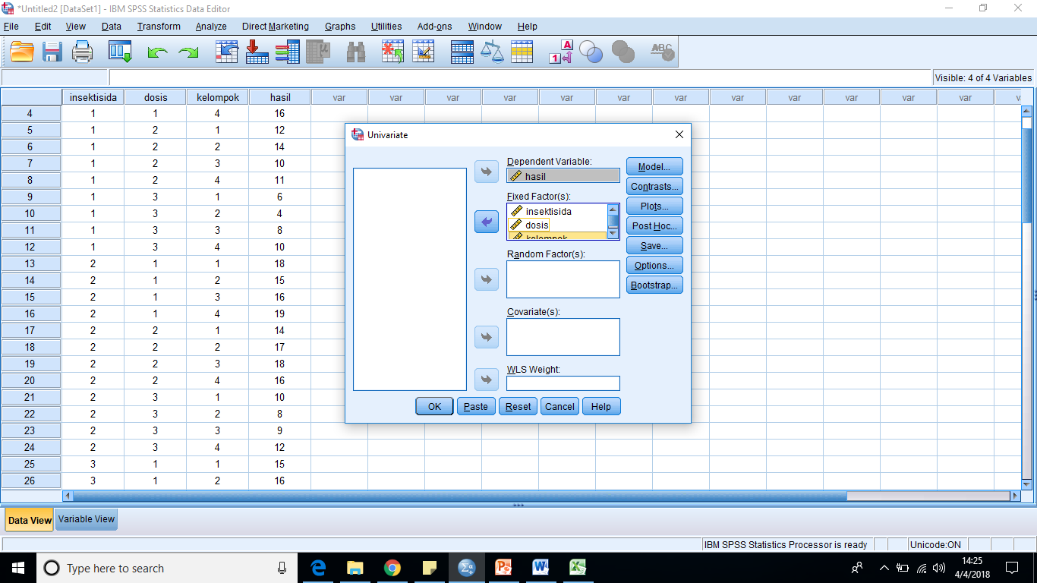Click arrow to remove selected fixed factor
1037x583 pixels.
pos(487,222)
